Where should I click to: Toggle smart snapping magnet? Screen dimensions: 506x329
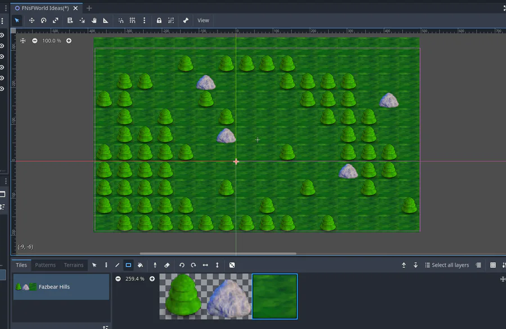(121, 20)
